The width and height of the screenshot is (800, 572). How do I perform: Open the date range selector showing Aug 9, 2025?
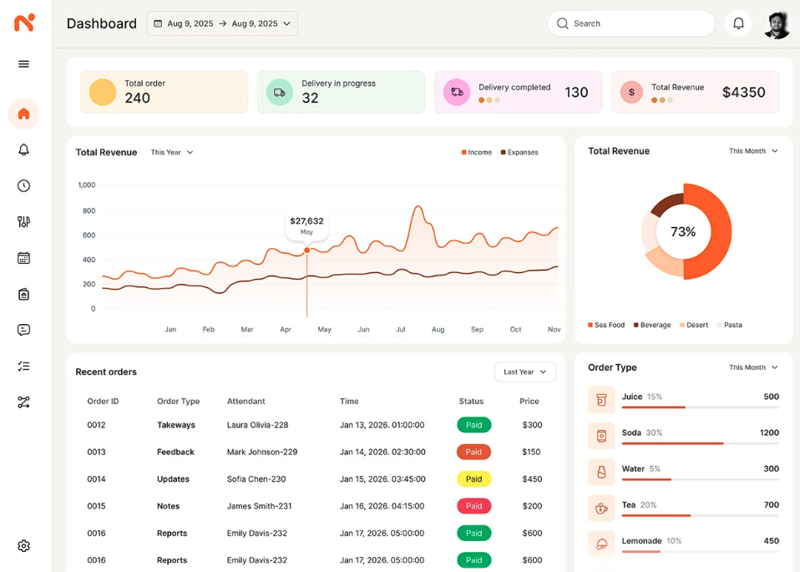click(222, 23)
